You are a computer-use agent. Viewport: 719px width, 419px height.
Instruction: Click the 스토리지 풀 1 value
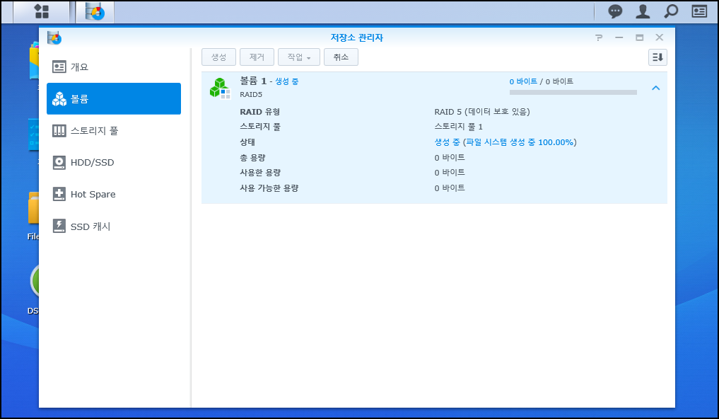tap(459, 127)
